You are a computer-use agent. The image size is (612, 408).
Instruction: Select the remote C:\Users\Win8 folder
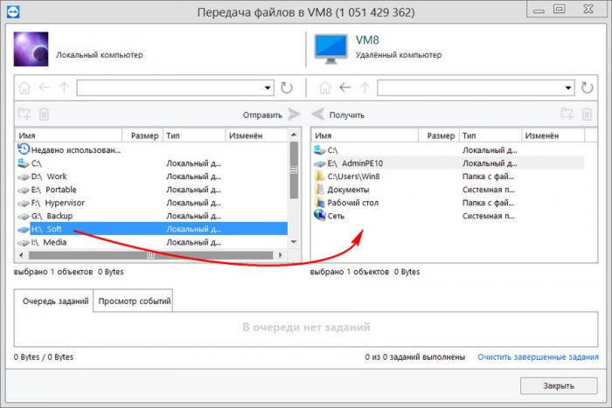(449, 176)
